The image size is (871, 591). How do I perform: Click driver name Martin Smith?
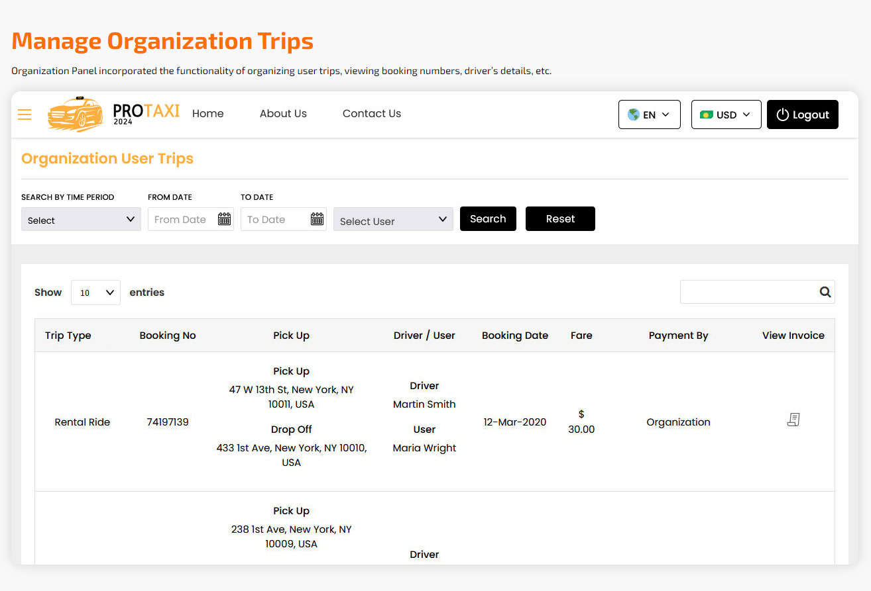tap(424, 404)
